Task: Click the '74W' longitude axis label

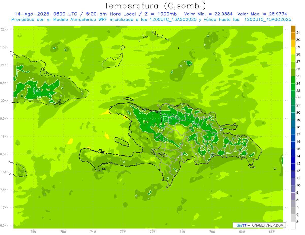Action: [93, 232]
